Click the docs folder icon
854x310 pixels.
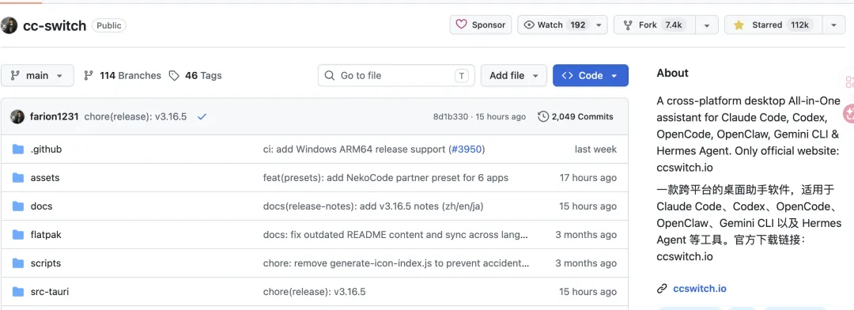[18, 206]
